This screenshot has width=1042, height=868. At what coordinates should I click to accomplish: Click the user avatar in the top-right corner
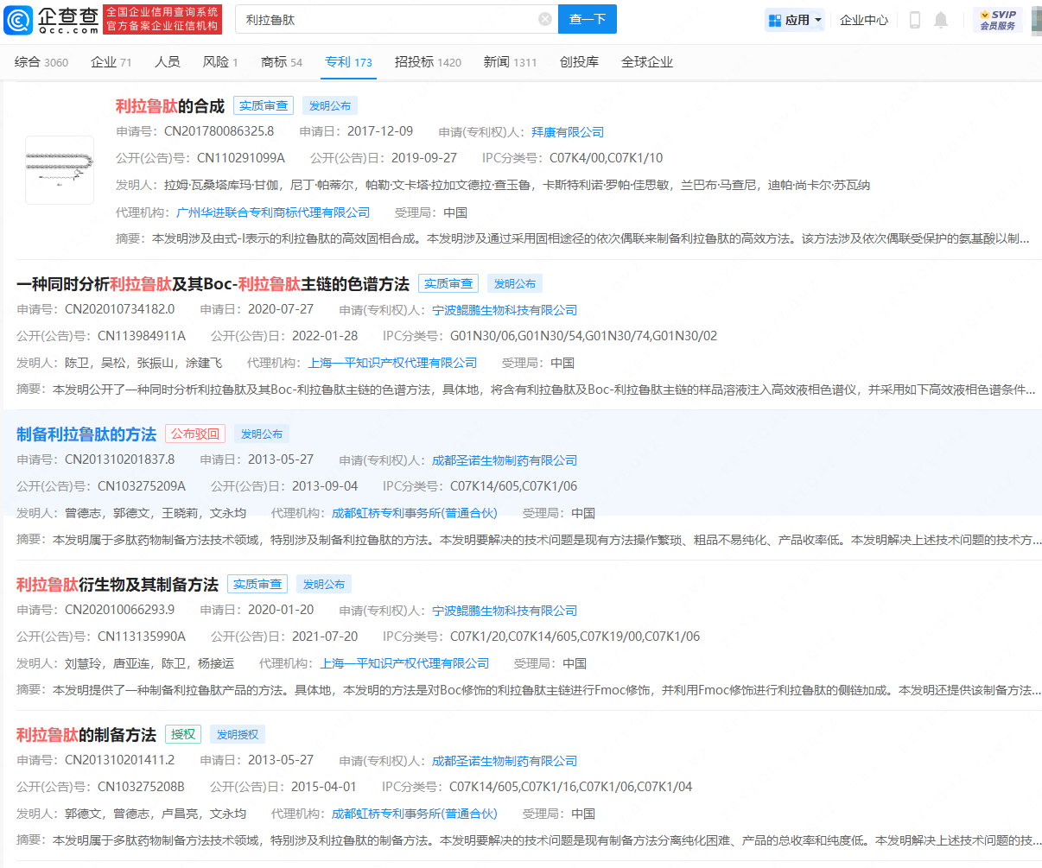[1037, 20]
